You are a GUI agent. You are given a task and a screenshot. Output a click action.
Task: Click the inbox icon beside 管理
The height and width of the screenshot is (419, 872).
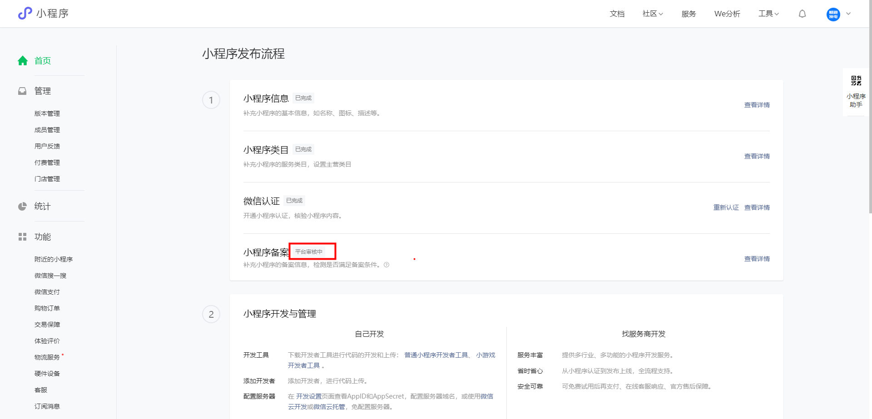pyautogui.click(x=22, y=91)
